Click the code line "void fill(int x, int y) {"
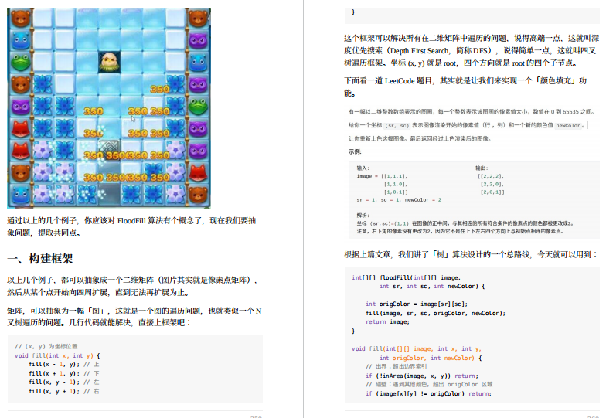606x418 pixels. coord(57,355)
